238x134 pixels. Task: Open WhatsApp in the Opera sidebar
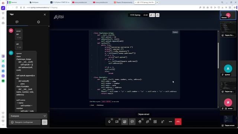click(3, 61)
